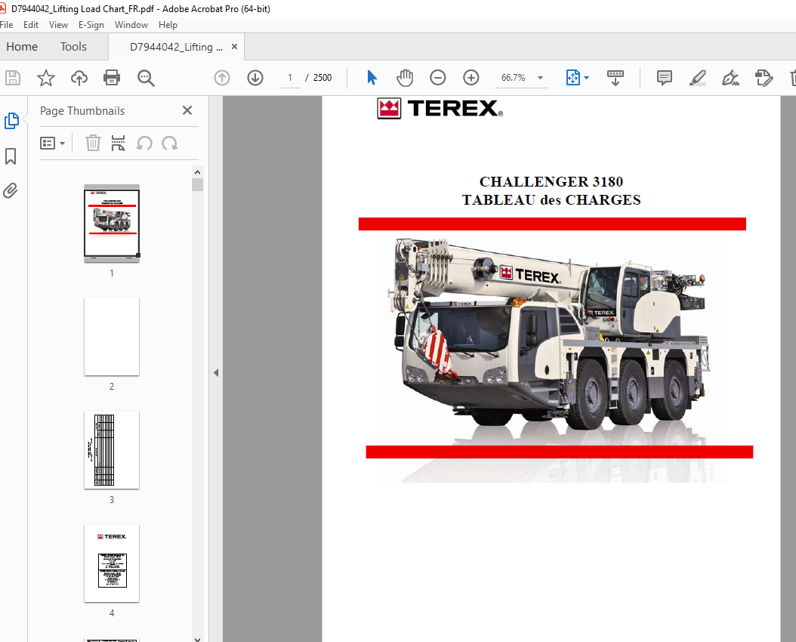The width and height of the screenshot is (796, 642).
Task: Open the Edit menu
Action: [x=31, y=25]
